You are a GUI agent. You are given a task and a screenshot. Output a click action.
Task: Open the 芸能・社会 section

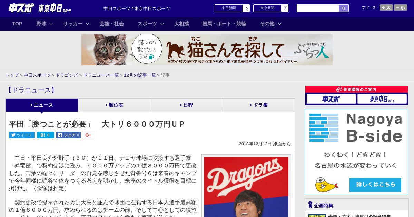[112, 24]
